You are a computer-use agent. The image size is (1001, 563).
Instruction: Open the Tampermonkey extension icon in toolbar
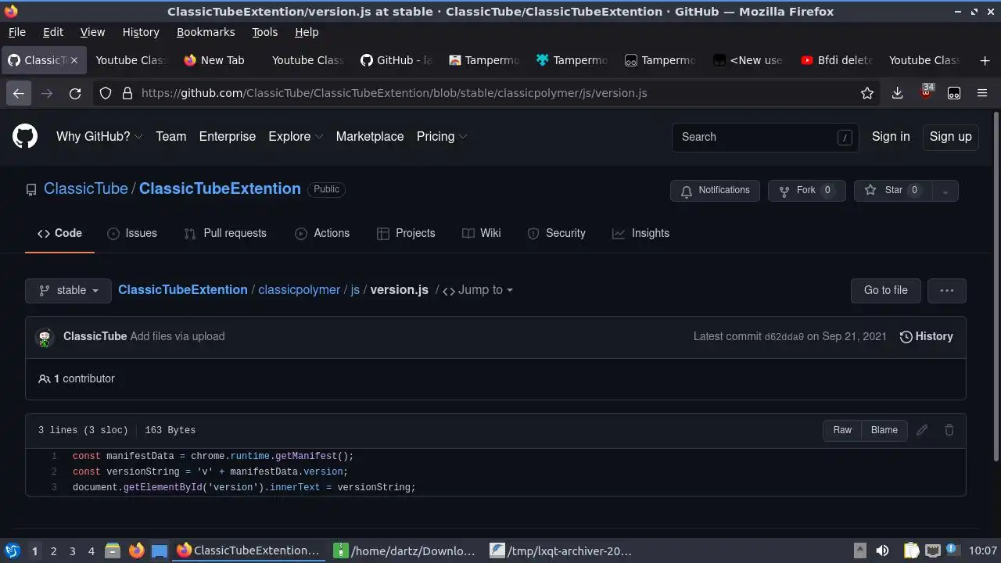coord(954,93)
